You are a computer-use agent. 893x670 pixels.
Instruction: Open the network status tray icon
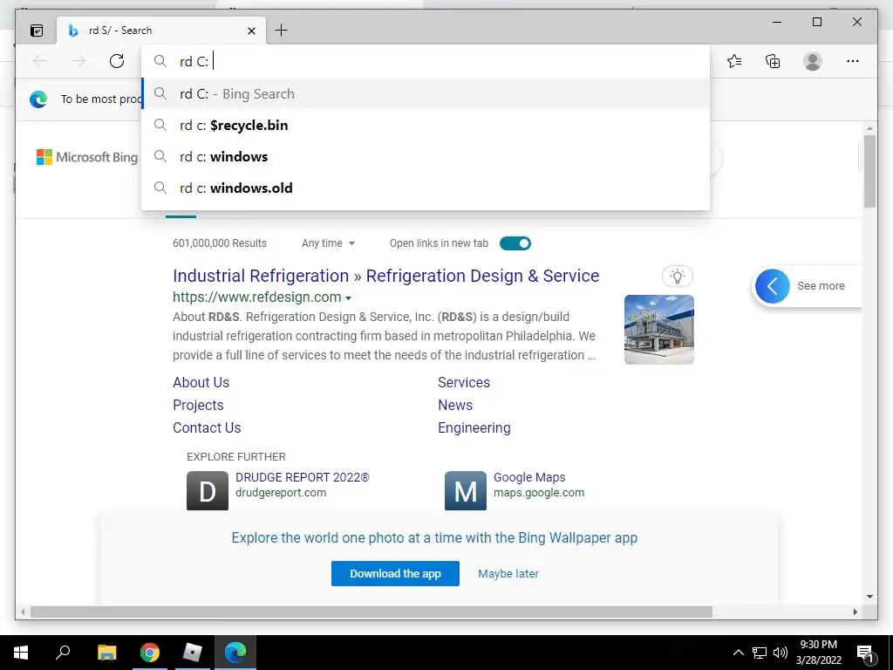[760, 653]
